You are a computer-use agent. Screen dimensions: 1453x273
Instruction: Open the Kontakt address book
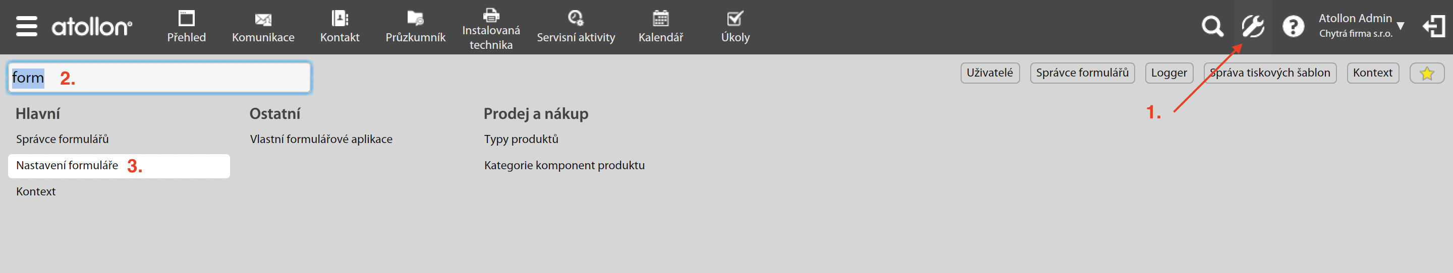[340, 27]
